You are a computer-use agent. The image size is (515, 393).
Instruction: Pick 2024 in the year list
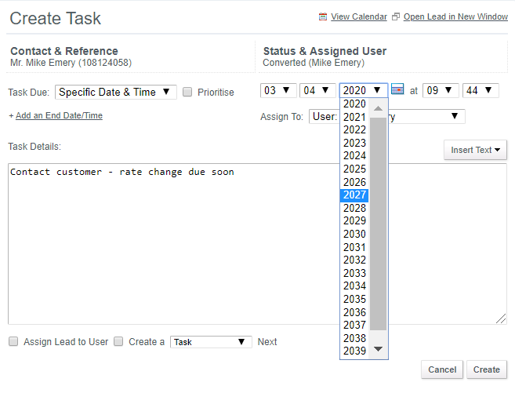coord(354,156)
